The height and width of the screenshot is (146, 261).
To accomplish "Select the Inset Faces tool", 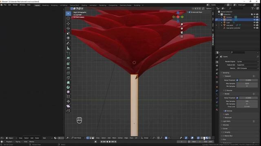I will click(68, 64).
